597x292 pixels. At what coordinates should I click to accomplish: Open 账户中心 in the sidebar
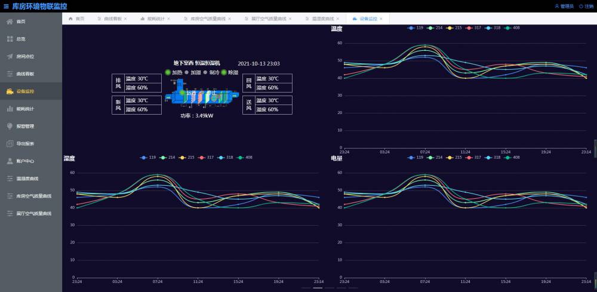tap(24, 161)
